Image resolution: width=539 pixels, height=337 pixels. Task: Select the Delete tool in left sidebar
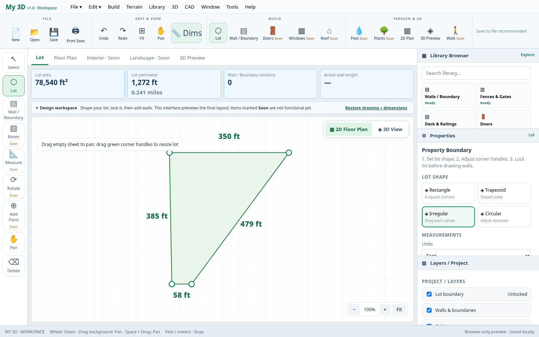click(x=13, y=266)
